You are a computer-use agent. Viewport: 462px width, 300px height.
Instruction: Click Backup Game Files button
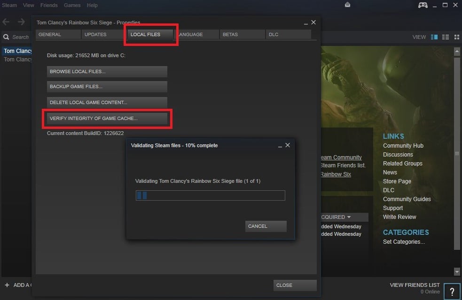(107, 87)
